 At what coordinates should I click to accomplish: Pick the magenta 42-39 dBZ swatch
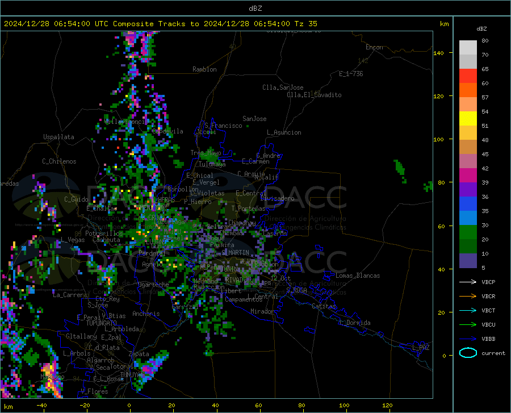point(468,176)
